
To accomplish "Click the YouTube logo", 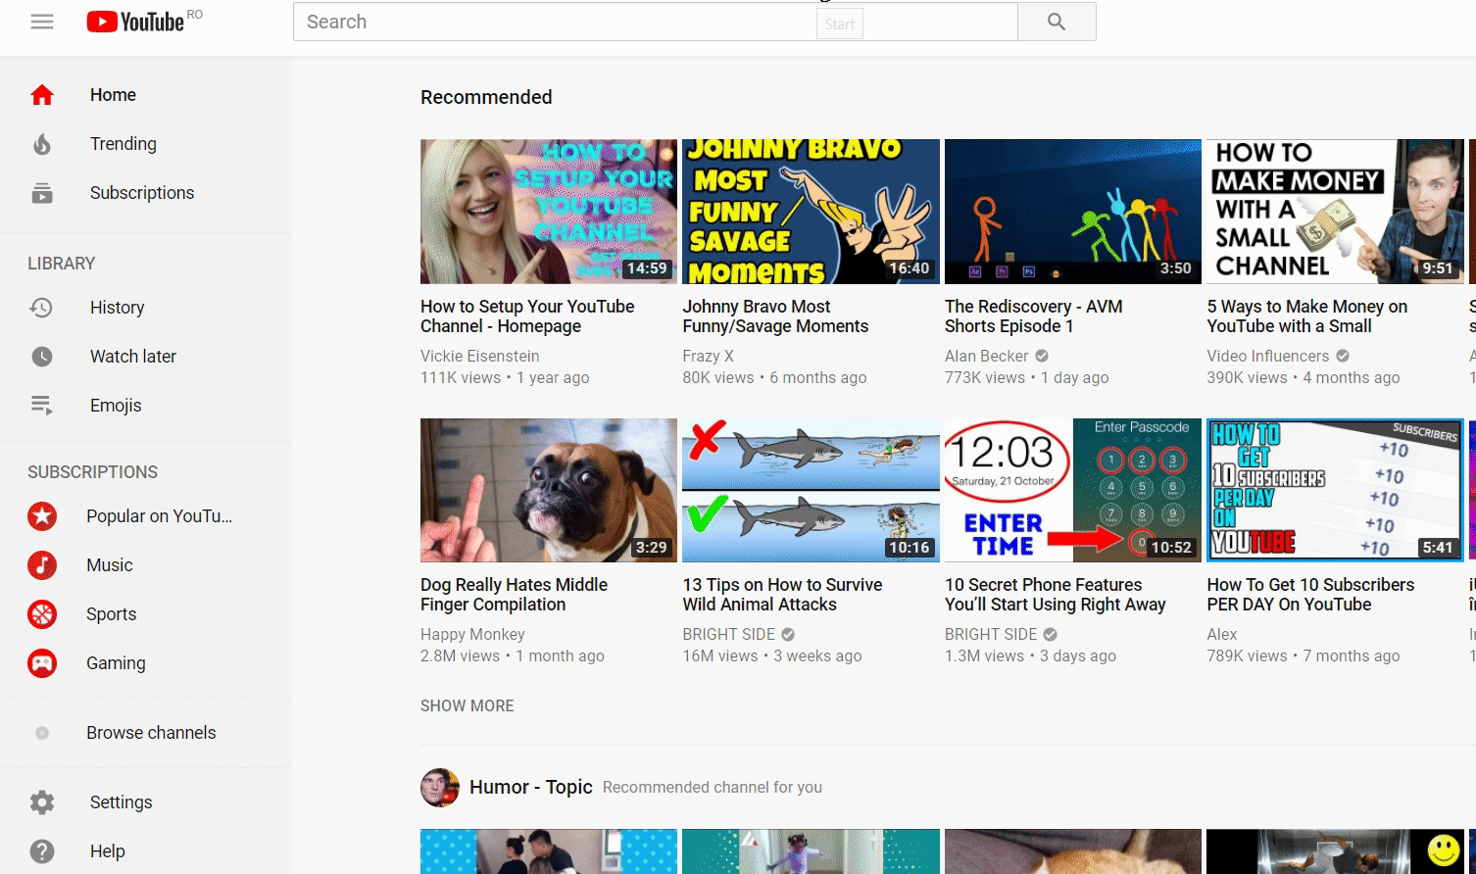I will pos(135,22).
